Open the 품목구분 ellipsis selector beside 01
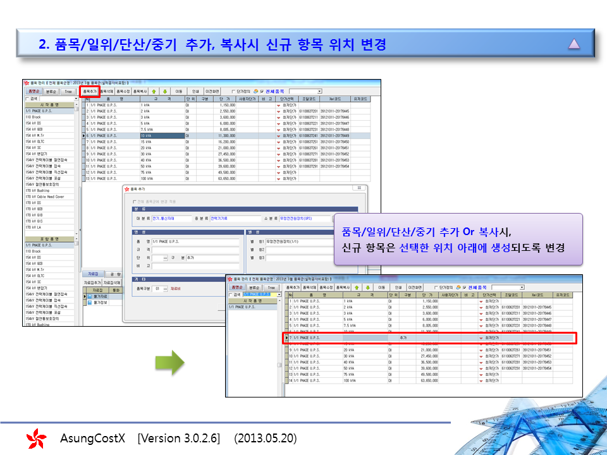The height and width of the screenshot is (455, 607). click(166, 289)
